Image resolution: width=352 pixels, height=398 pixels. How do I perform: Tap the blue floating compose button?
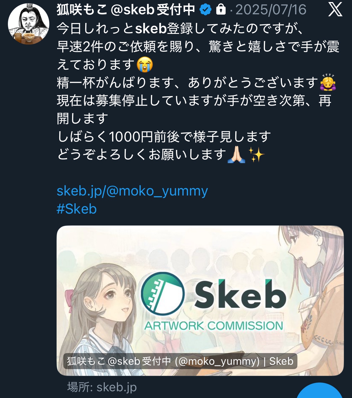coord(320,390)
